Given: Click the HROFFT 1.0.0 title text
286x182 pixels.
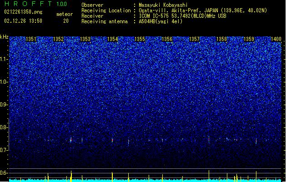Looking at the screenshot, I should click(35, 4).
